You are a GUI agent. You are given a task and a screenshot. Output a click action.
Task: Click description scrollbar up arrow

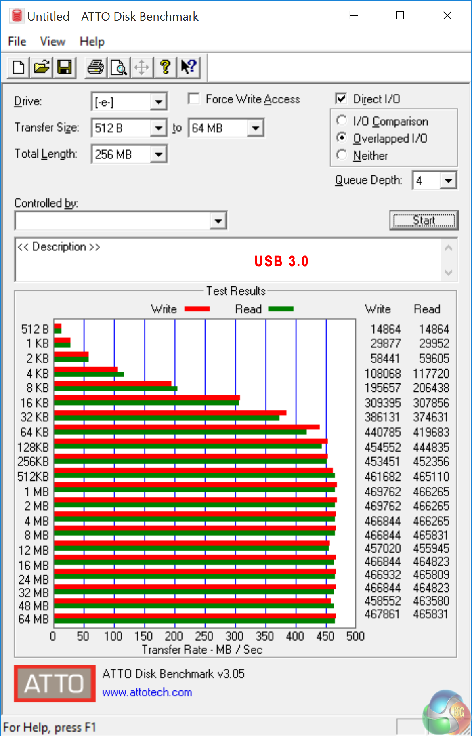click(449, 248)
